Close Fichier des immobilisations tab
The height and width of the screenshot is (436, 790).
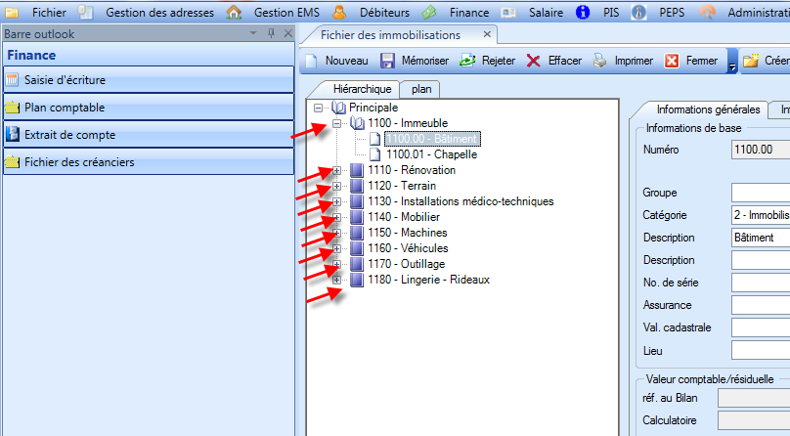click(x=487, y=34)
